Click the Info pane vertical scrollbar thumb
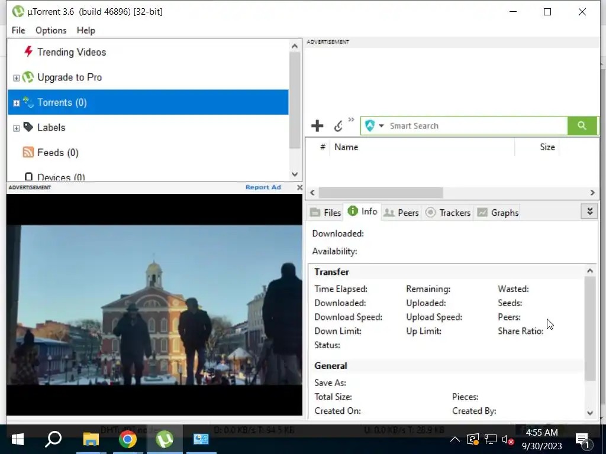 click(x=590, y=329)
